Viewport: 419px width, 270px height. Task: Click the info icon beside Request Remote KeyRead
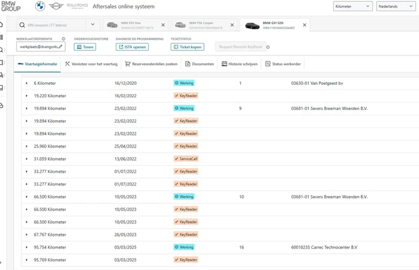click(268, 47)
